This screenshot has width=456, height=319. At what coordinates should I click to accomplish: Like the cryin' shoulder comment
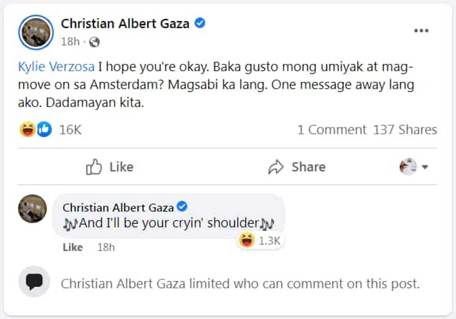72,247
